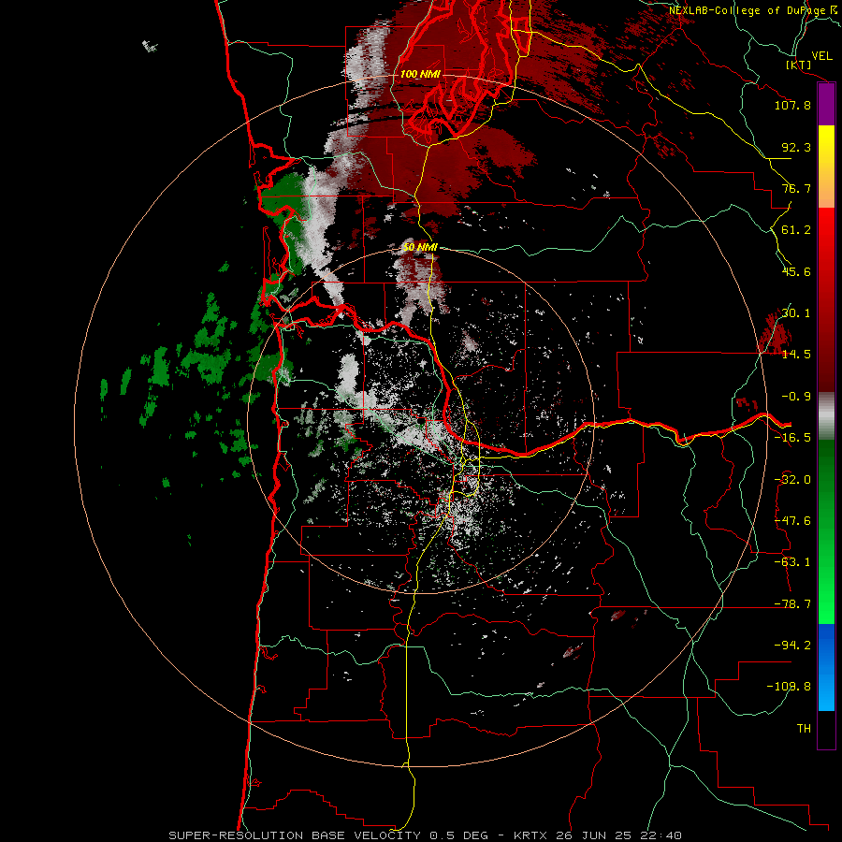Screen dimensions: 842x842
Task: Click the gray near-zero color bar segment
Action: [826, 416]
